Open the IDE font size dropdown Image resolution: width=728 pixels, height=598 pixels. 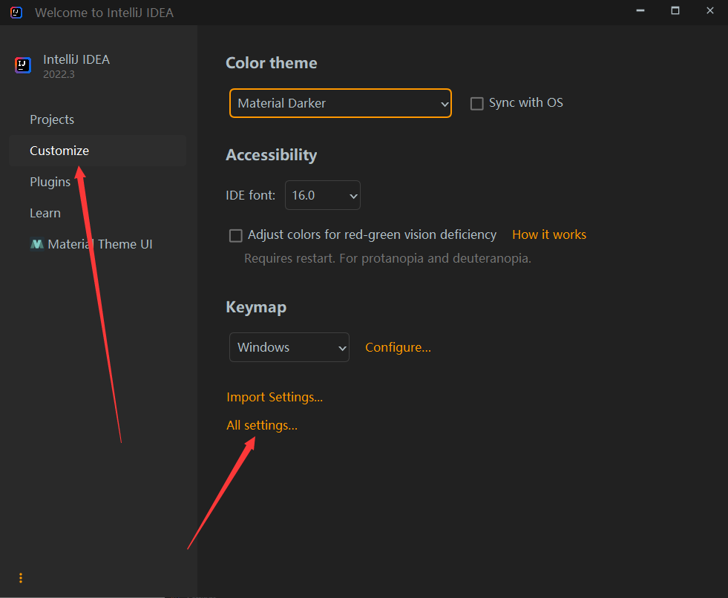(x=323, y=195)
